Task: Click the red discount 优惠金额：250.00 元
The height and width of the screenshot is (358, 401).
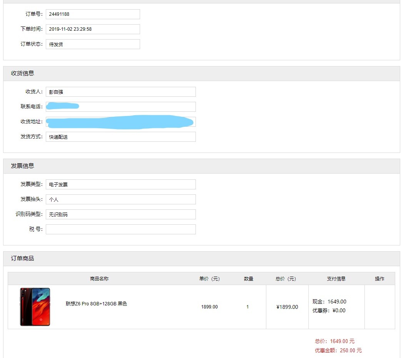Action: 338,351
